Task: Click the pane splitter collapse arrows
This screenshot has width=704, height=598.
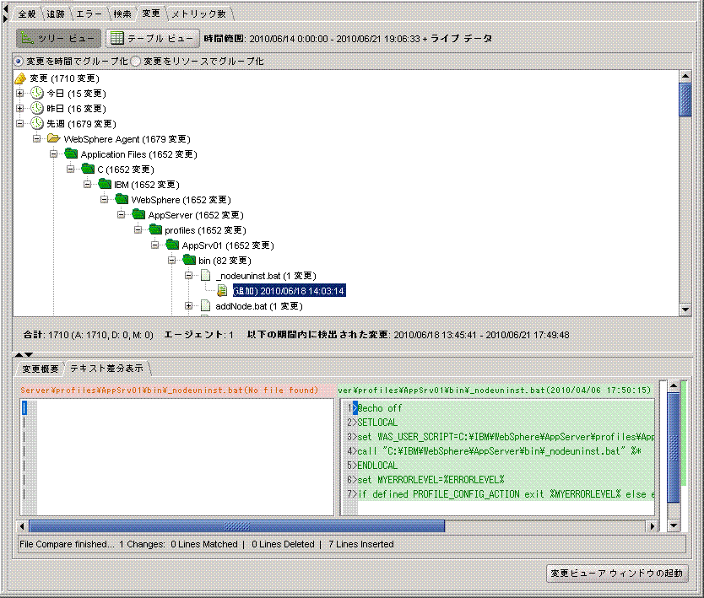Action: coord(24,354)
